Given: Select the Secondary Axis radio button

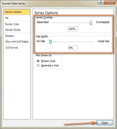Looking at the screenshot, I should (x=38, y=65).
